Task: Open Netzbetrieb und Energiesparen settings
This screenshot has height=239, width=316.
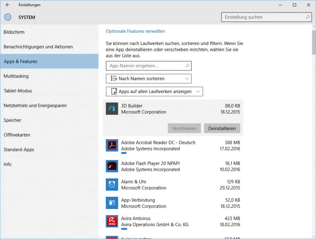Action: 49,106
